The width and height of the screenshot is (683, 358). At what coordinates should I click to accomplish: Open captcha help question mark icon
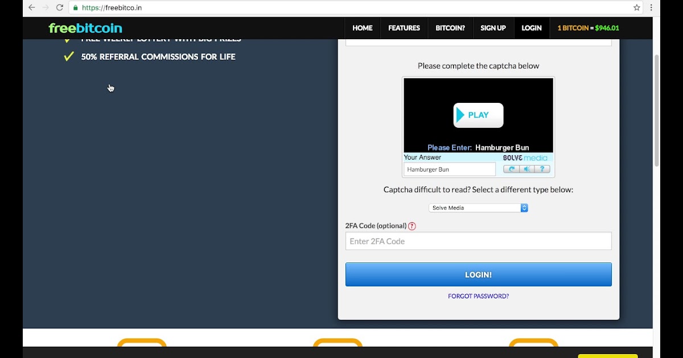[x=542, y=169]
